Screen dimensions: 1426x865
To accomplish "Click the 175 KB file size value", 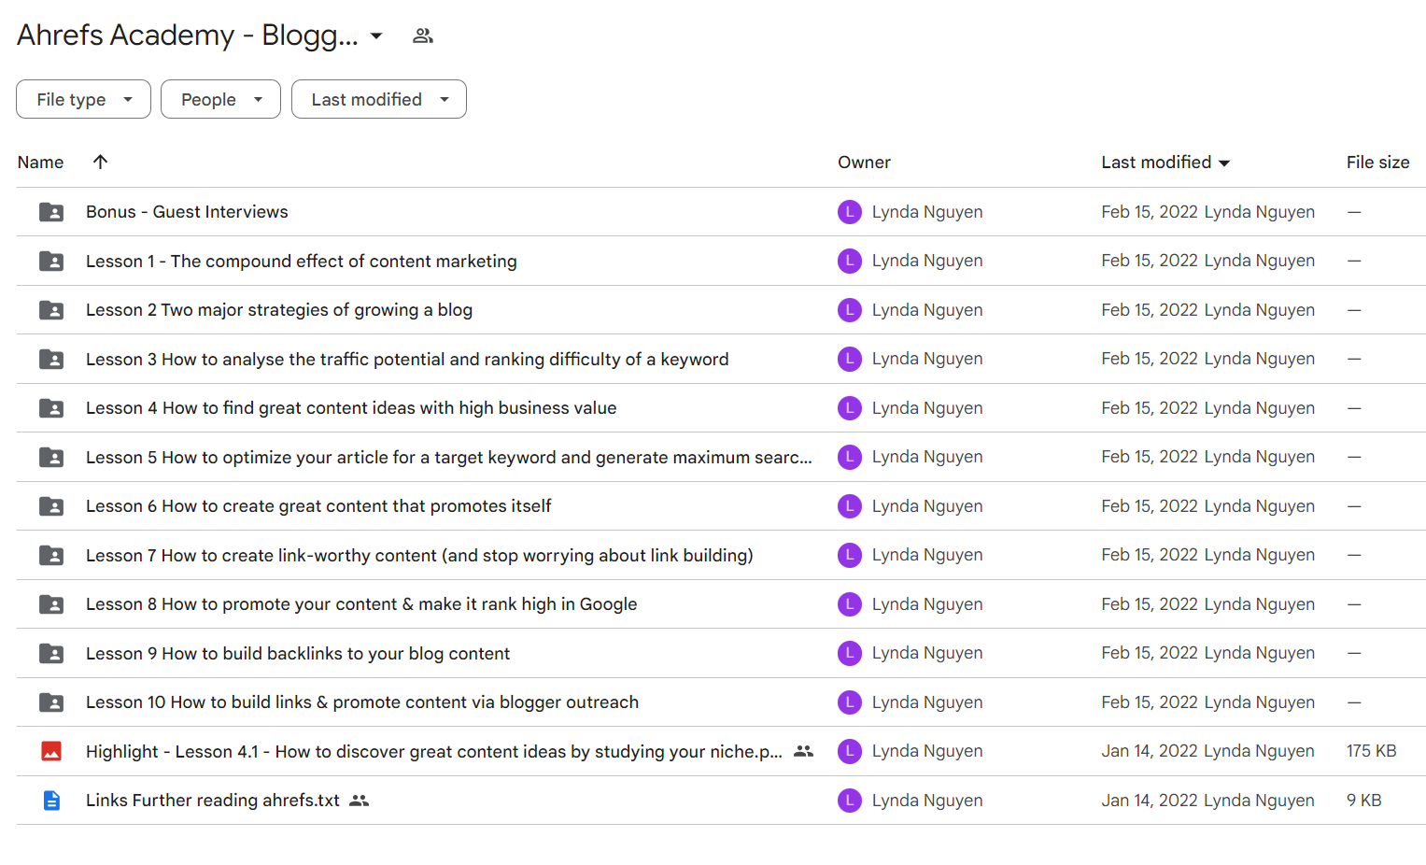I will (1371, 751).
